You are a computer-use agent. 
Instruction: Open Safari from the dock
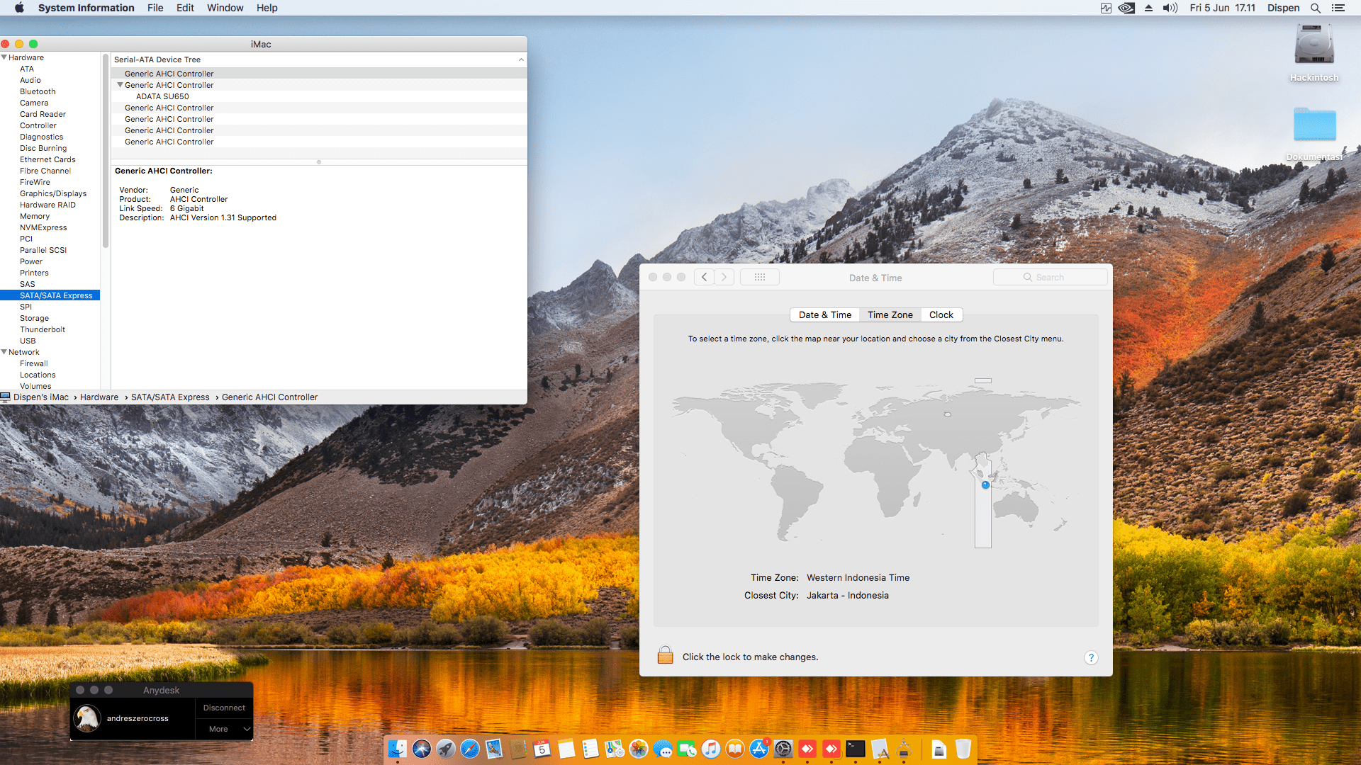469,749
